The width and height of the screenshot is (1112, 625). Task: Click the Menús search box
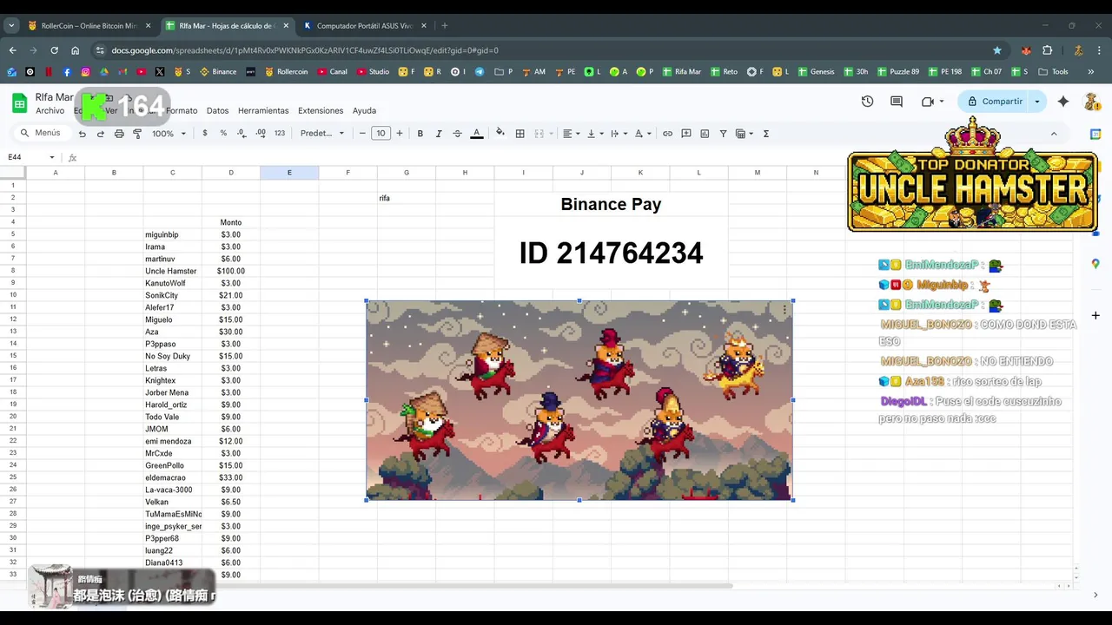(41, 134)
